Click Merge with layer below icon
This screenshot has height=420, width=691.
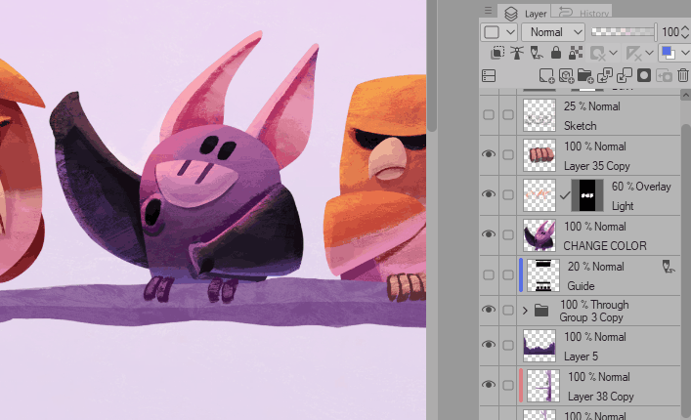coord(625,75)
